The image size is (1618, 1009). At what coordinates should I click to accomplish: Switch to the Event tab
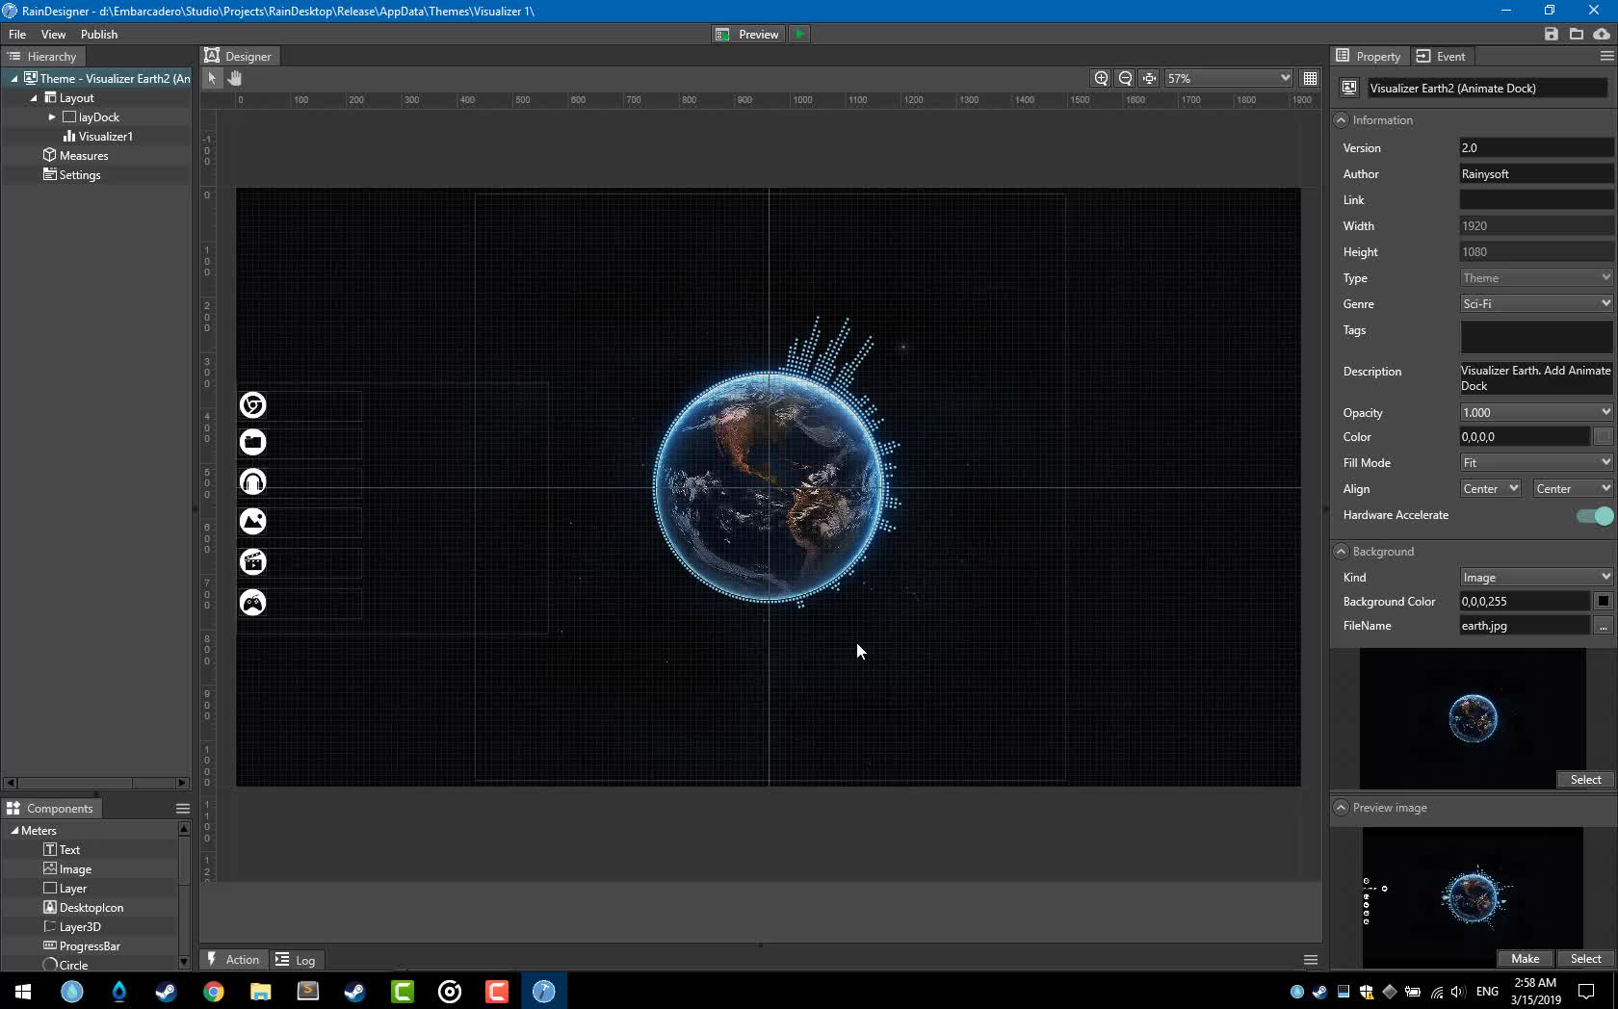click(x=1441, y=57)
